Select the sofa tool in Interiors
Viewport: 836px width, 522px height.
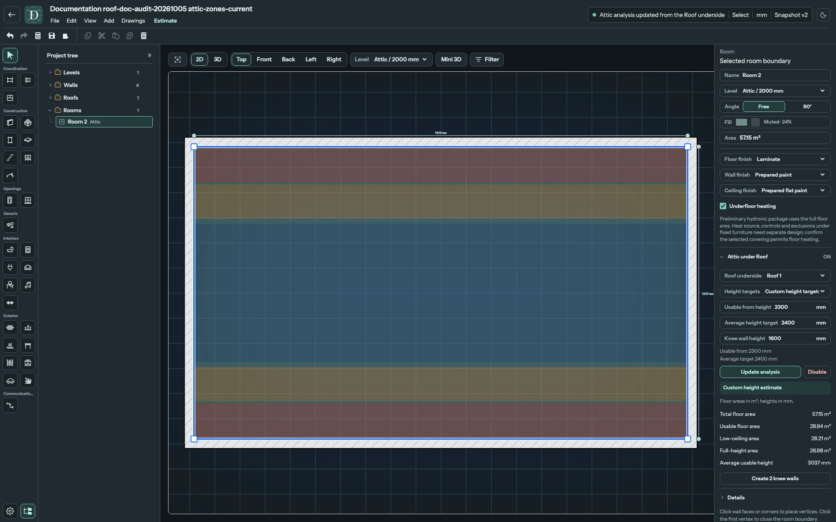point(28,268)
